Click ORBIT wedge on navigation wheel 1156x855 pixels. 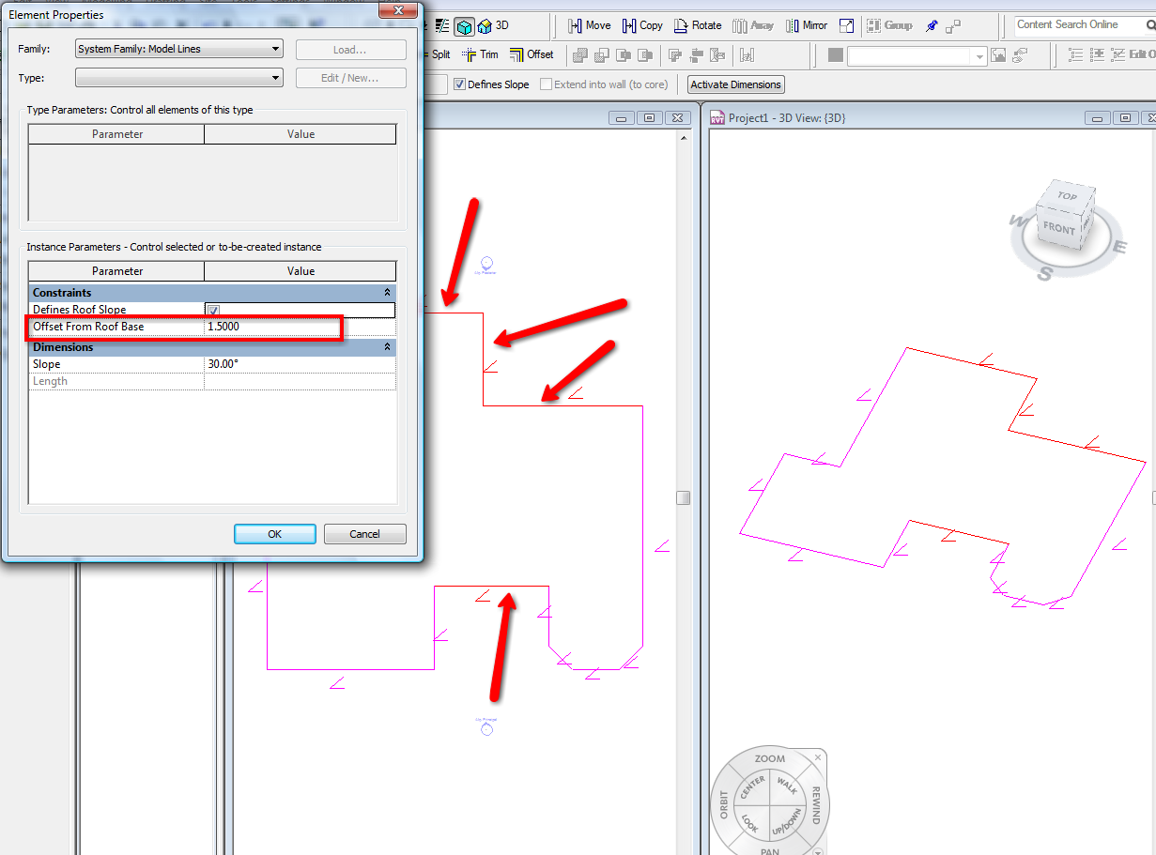pos(724,805)
